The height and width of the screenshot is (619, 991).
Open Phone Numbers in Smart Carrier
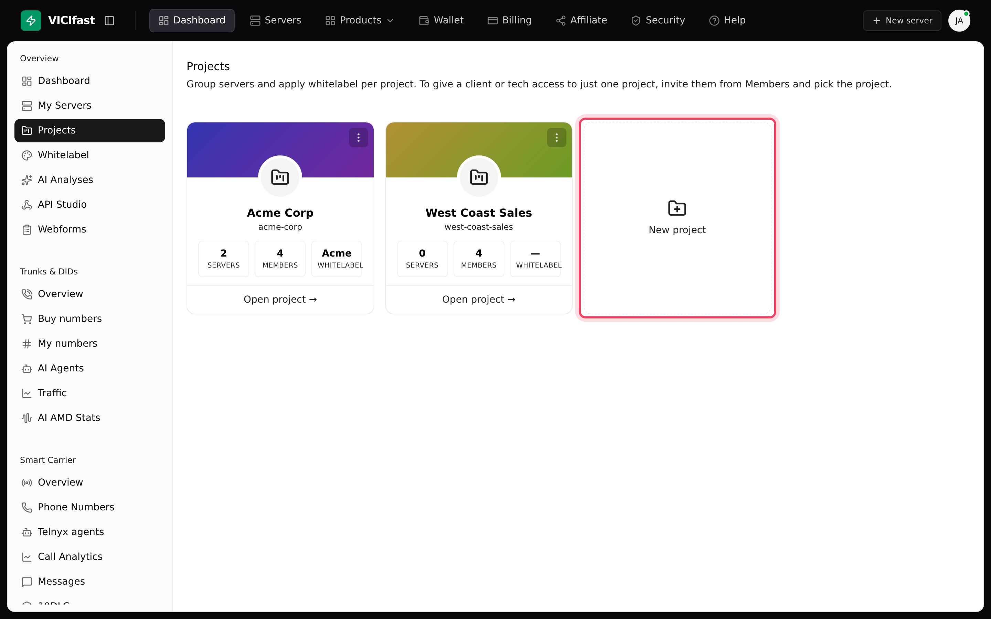click(90, 507)
